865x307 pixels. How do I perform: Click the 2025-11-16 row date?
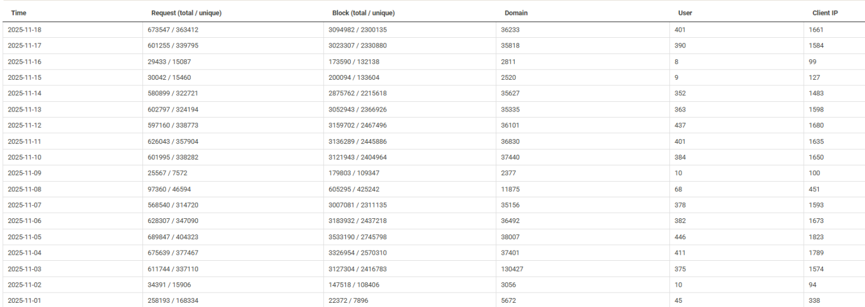point(25,61)
